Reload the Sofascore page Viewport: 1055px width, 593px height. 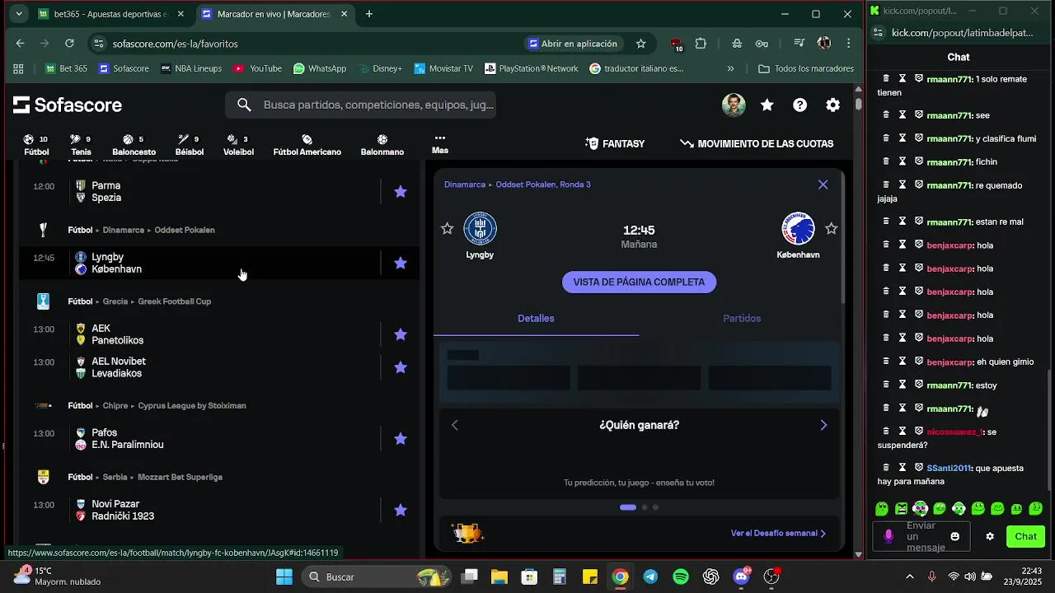[x=69, y=44]
